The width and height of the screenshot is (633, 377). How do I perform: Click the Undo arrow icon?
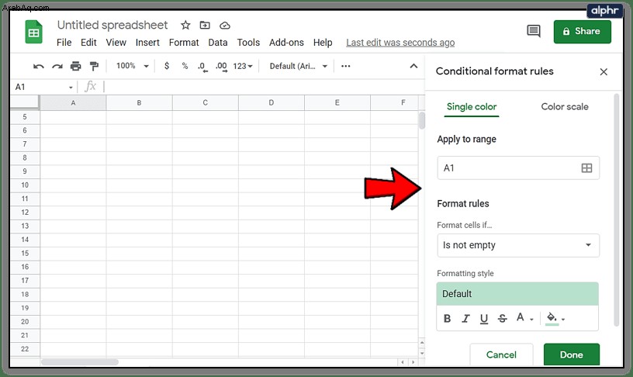pyautogui.click(x=38, y=66)
